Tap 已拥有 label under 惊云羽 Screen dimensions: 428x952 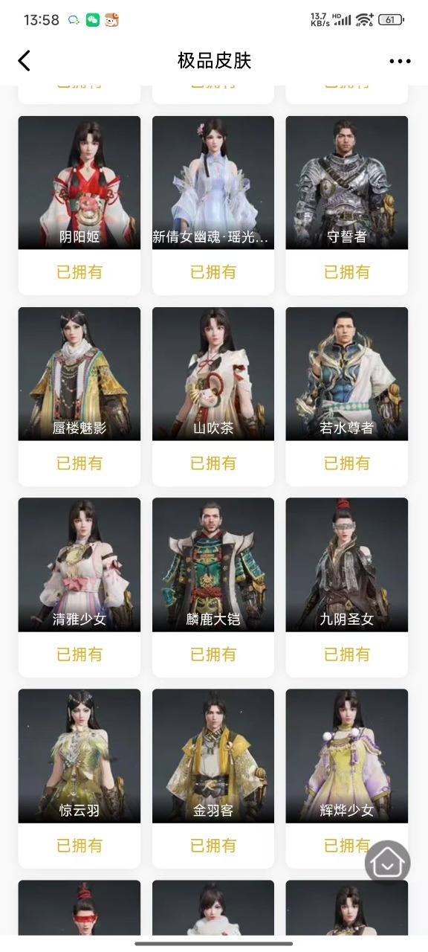pyautogui.click(x=80, y=846)
